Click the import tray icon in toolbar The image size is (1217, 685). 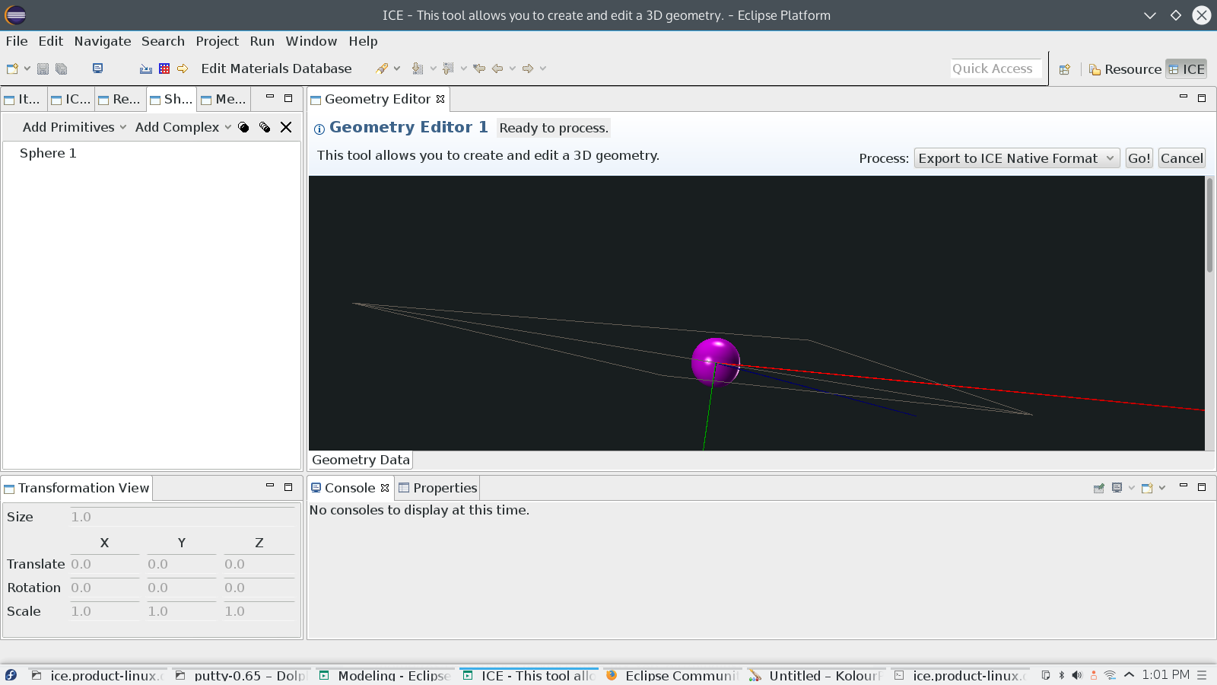click(146, 68)
